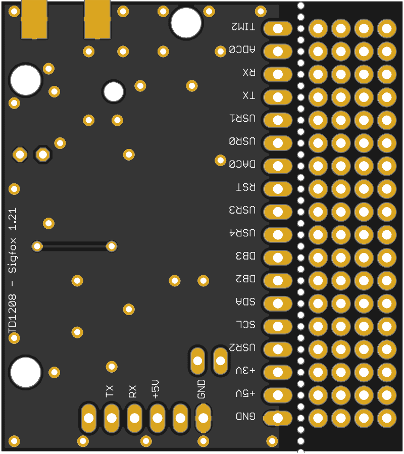Screen dimensions: 404x454
Task: Click the TD1208 - Sigfox 1.21 text
Action: pyautogui.click(x=13, y=271)
